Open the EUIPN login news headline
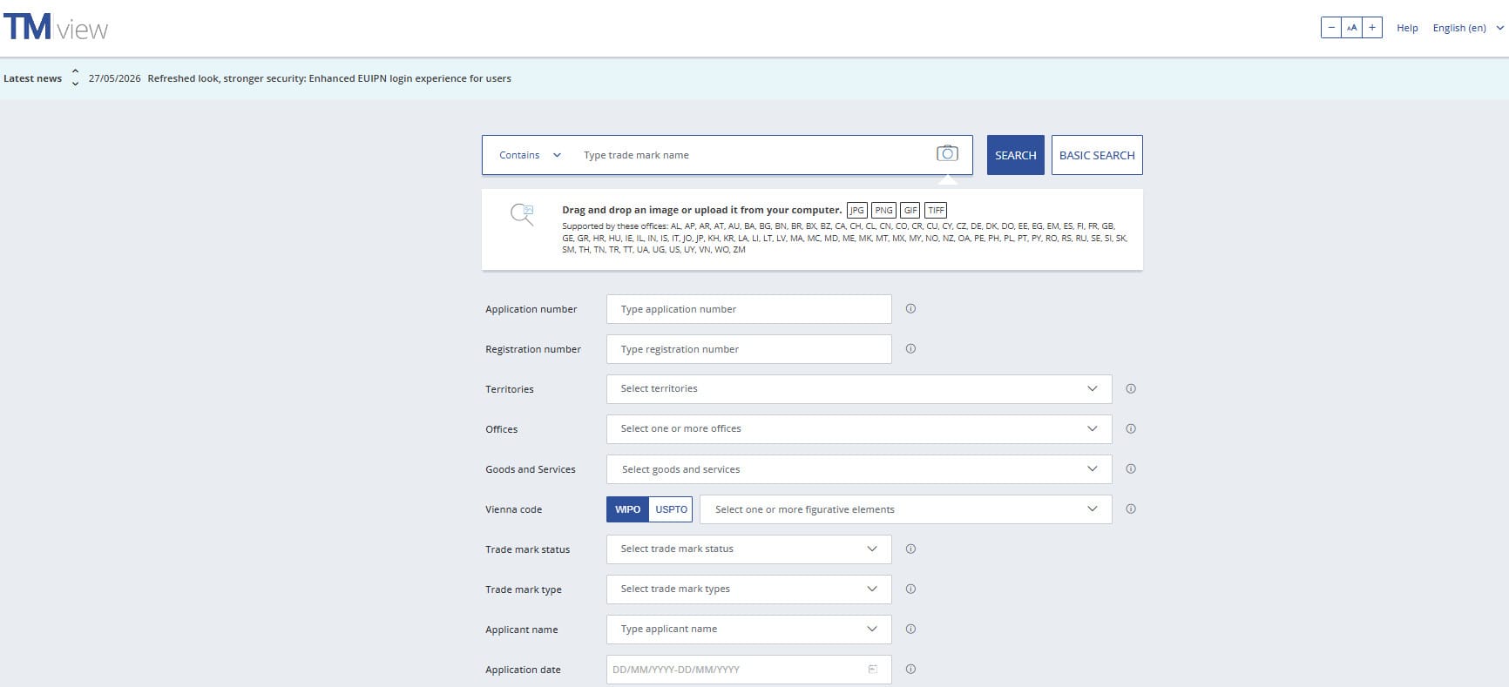 pos(329,78)
